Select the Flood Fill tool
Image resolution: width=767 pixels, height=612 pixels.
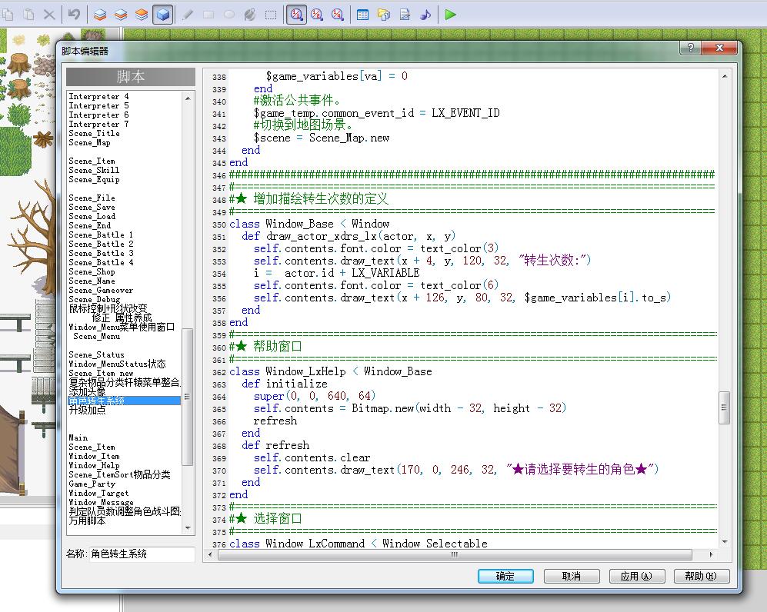250,15
